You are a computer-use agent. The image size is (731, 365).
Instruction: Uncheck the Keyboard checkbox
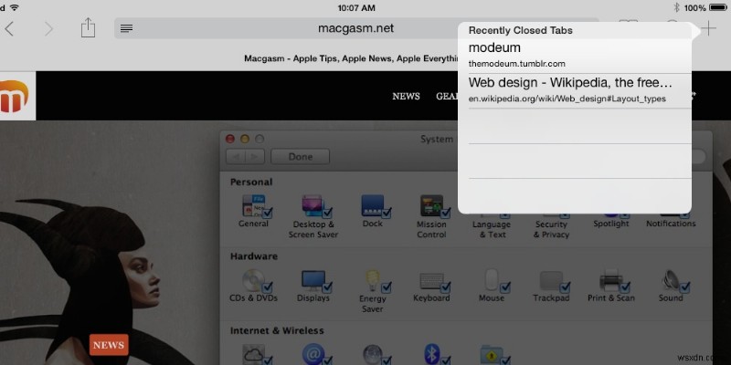point(446,287)
